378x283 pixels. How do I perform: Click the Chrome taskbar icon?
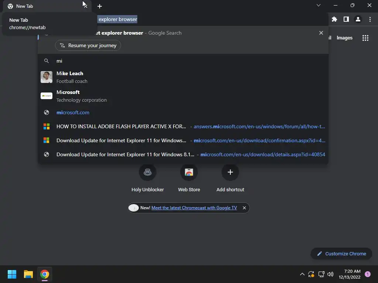click(x=45, y=274)
